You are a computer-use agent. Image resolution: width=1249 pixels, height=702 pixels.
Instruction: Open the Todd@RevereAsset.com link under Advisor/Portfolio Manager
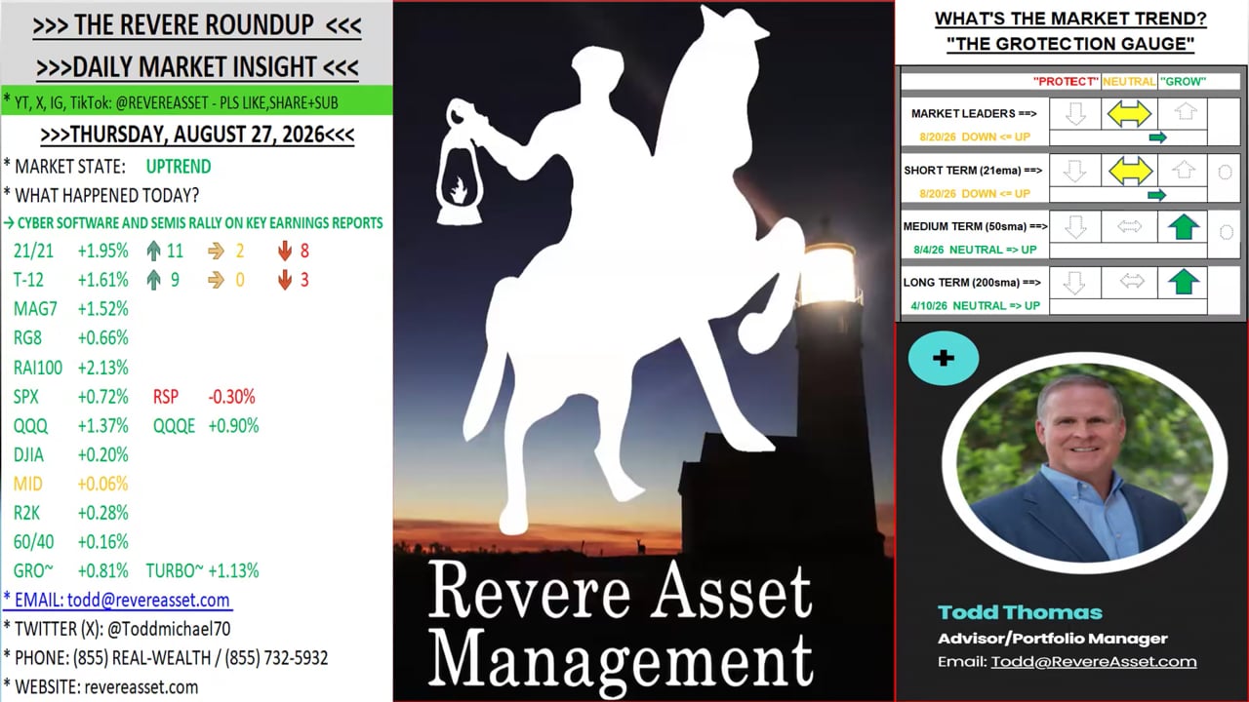click(x=1094, y=661)
